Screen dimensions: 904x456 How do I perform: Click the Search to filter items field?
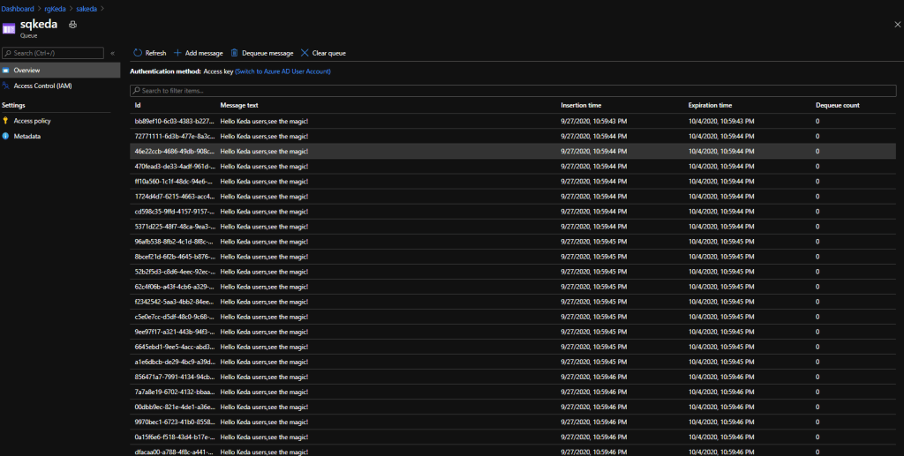tap(513, 90)
